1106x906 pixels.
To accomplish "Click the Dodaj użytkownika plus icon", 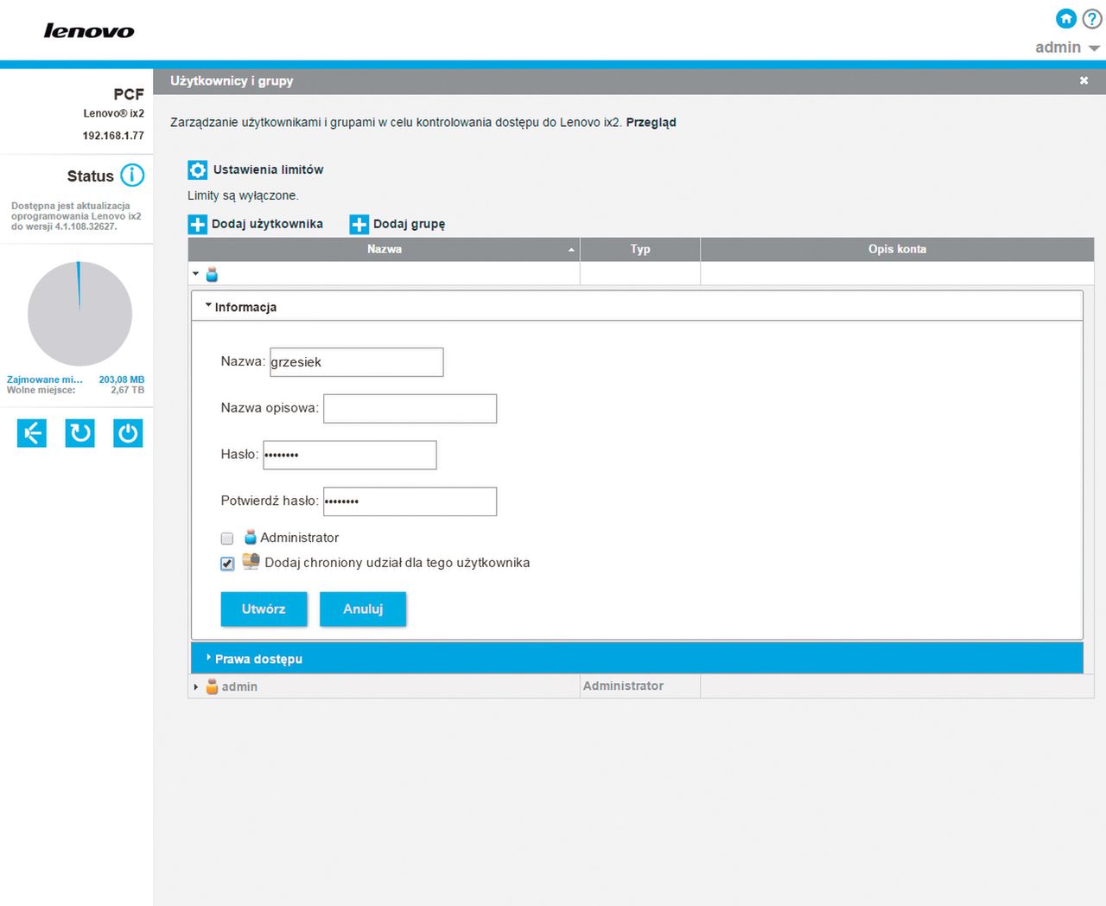I will [198, 225].
